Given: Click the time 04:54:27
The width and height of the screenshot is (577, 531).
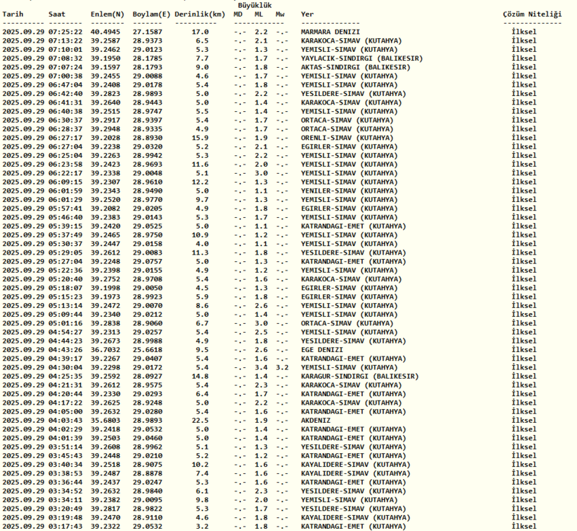Looking at the screenshot, I should tap(66, 333).
